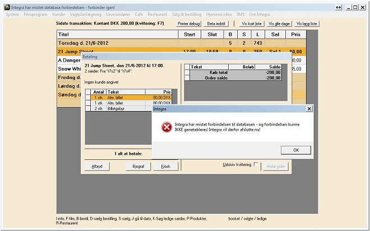Open the Kunder menu
Screen dimensions: 370x231
(59, 15)
